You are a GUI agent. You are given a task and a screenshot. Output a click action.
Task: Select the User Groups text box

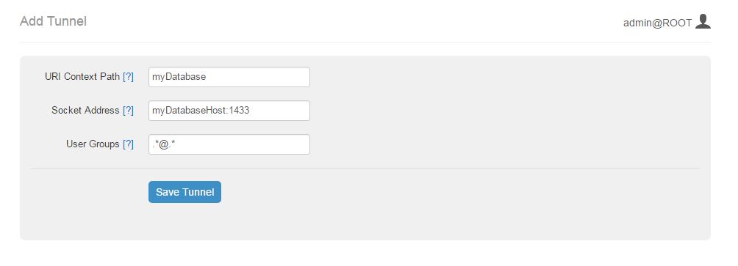[229, 144]
